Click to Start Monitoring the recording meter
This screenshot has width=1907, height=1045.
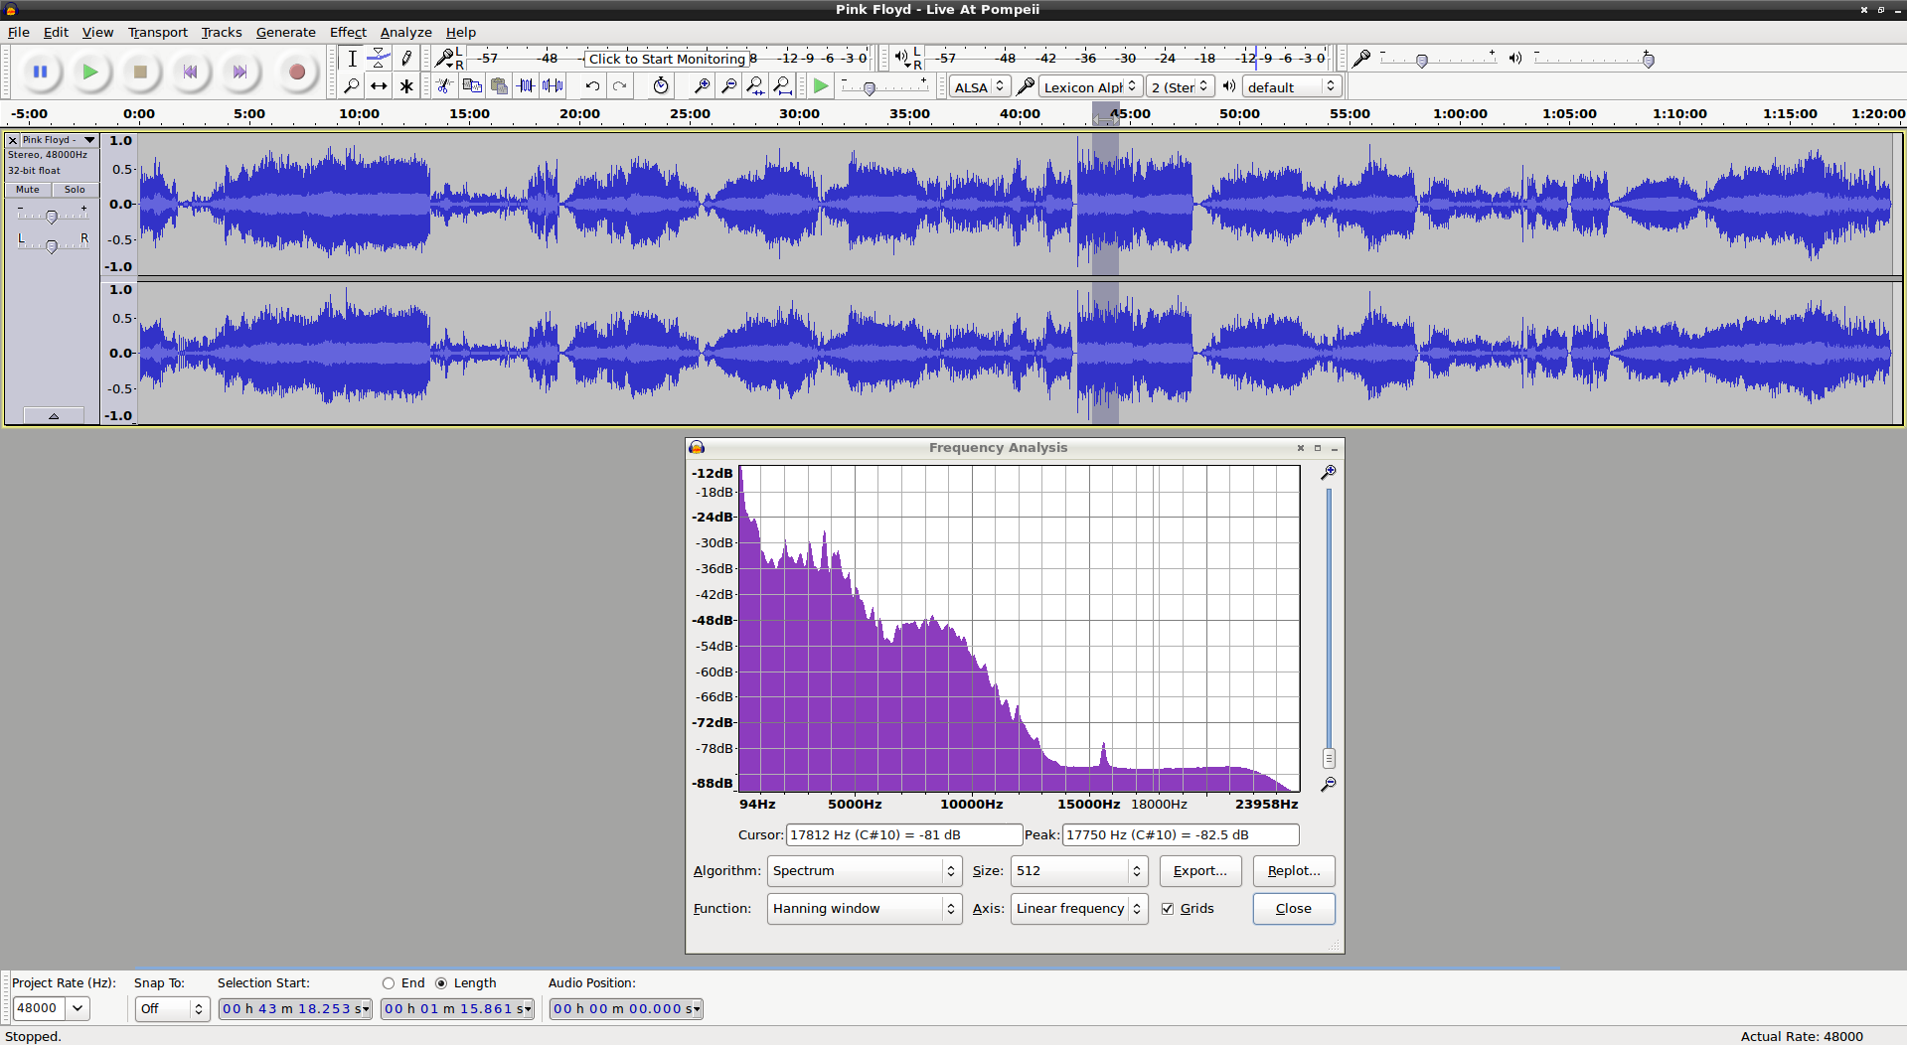pyautogui.click(x=667, y=59)
